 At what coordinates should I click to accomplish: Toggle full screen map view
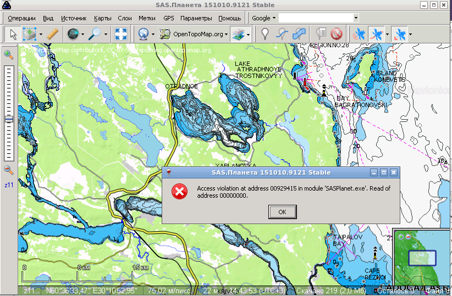pos(121,34)
